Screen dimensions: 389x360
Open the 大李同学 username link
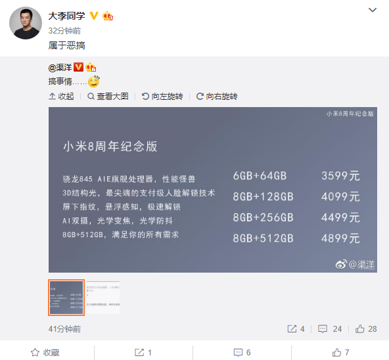[66, 16]
